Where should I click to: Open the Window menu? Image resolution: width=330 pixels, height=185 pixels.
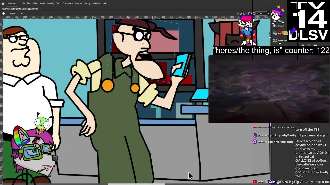(x=96, y=3)
